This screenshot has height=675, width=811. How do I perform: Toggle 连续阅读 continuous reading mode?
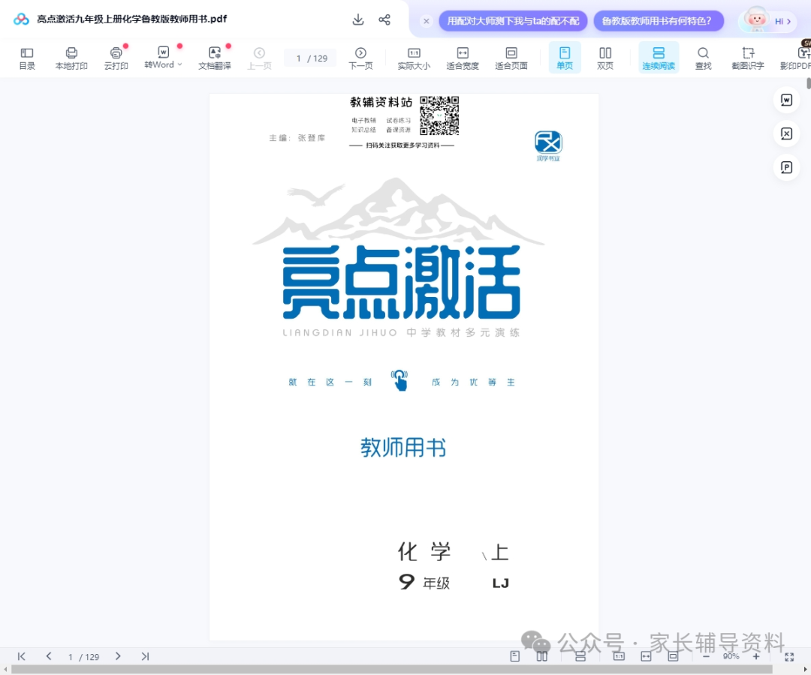tap(659, 58)
